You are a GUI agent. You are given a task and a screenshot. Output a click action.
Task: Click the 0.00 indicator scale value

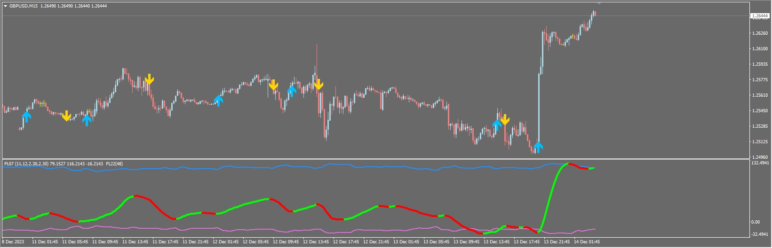(756, 222)
